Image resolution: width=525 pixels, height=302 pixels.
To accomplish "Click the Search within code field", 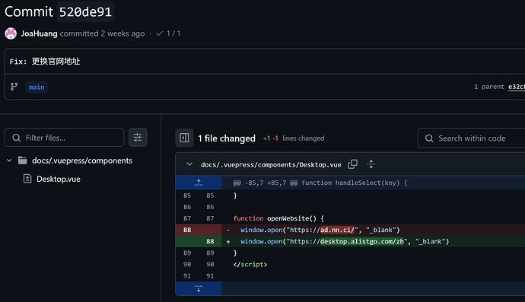I will tap(472, 138).
